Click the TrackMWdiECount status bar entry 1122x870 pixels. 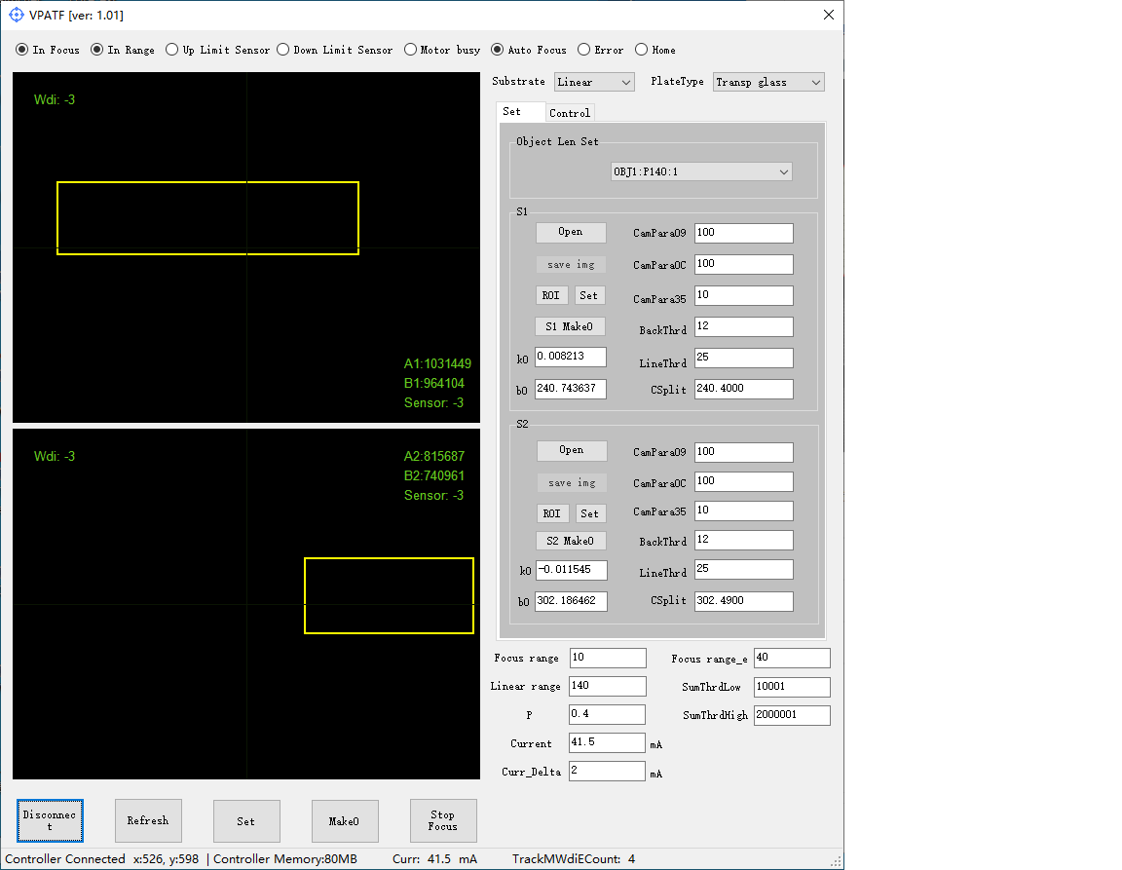[x=573, y=858]
